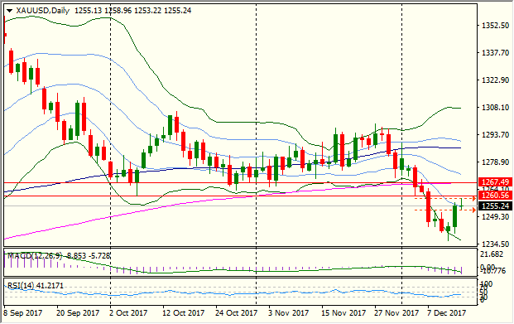
Task: Click the 1249.30 price scale value
Action: coord(495,217)
